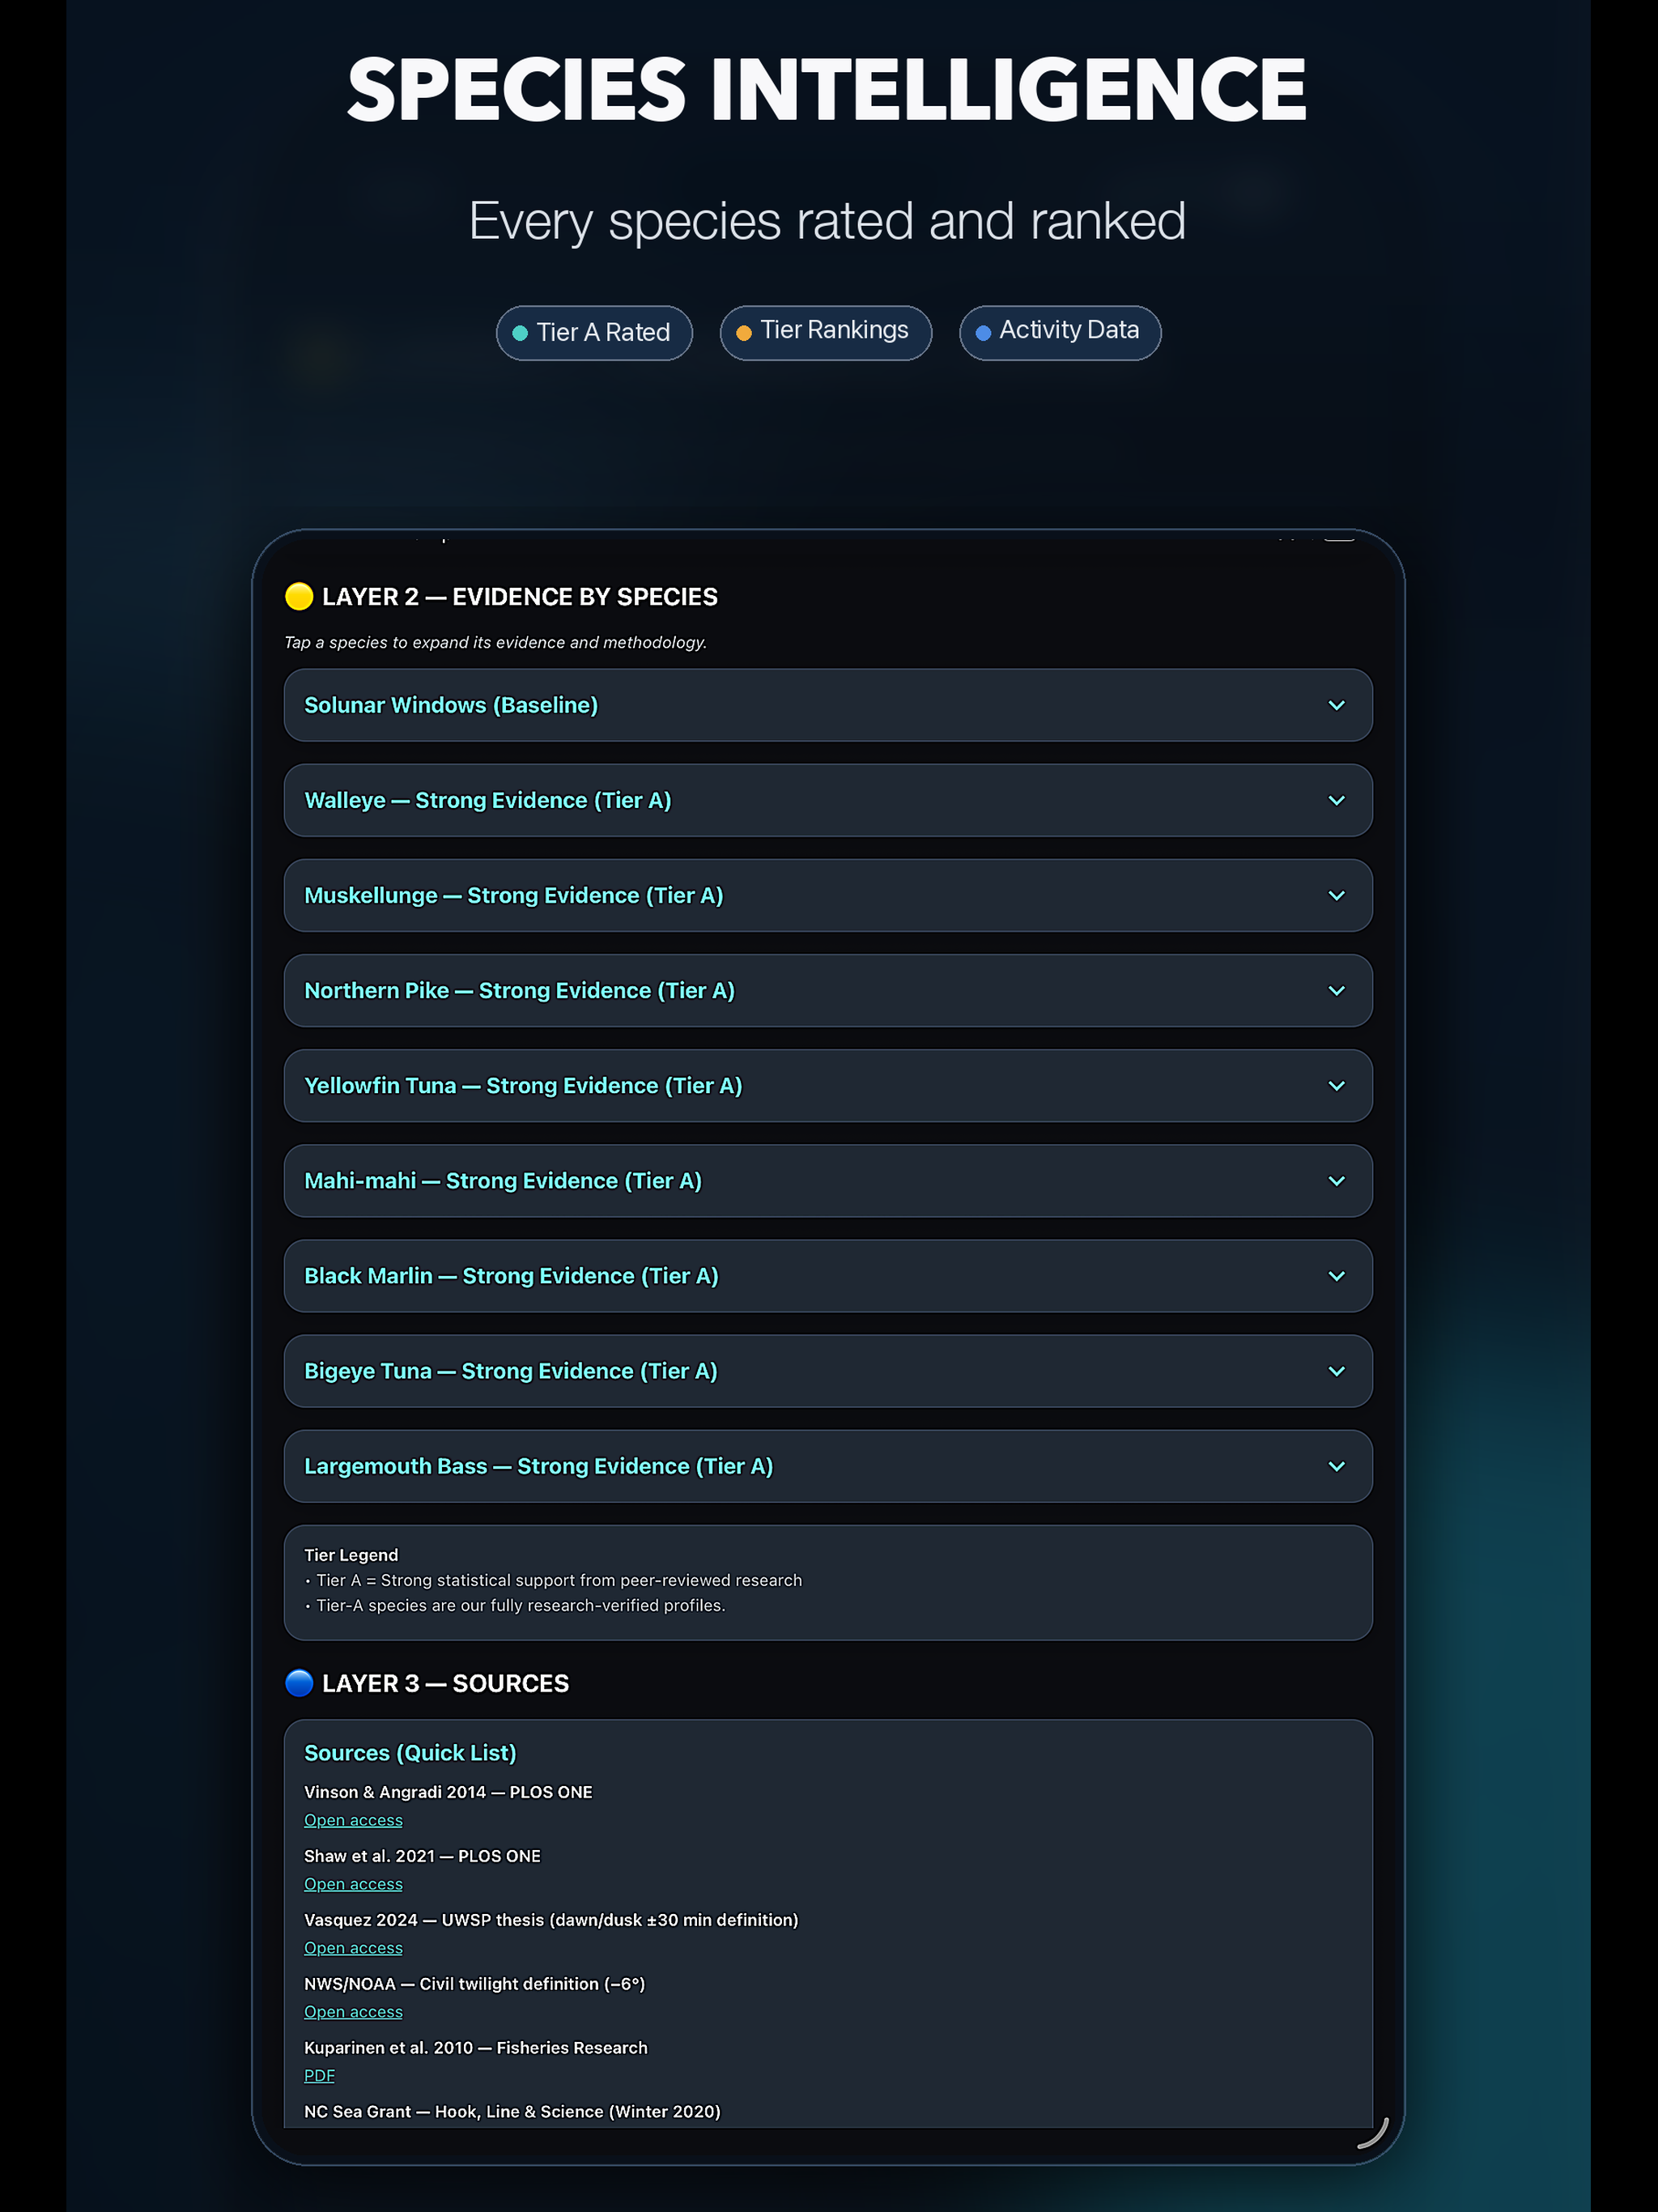Click the Activity Data pill
Image resolution: width=1658 pixels, height=2212 pixels.
click(x=1060, y=333)
